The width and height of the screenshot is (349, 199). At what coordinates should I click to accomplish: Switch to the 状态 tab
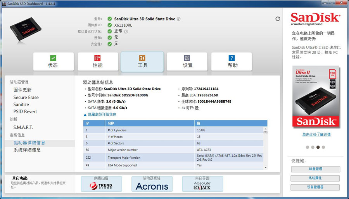53,62
